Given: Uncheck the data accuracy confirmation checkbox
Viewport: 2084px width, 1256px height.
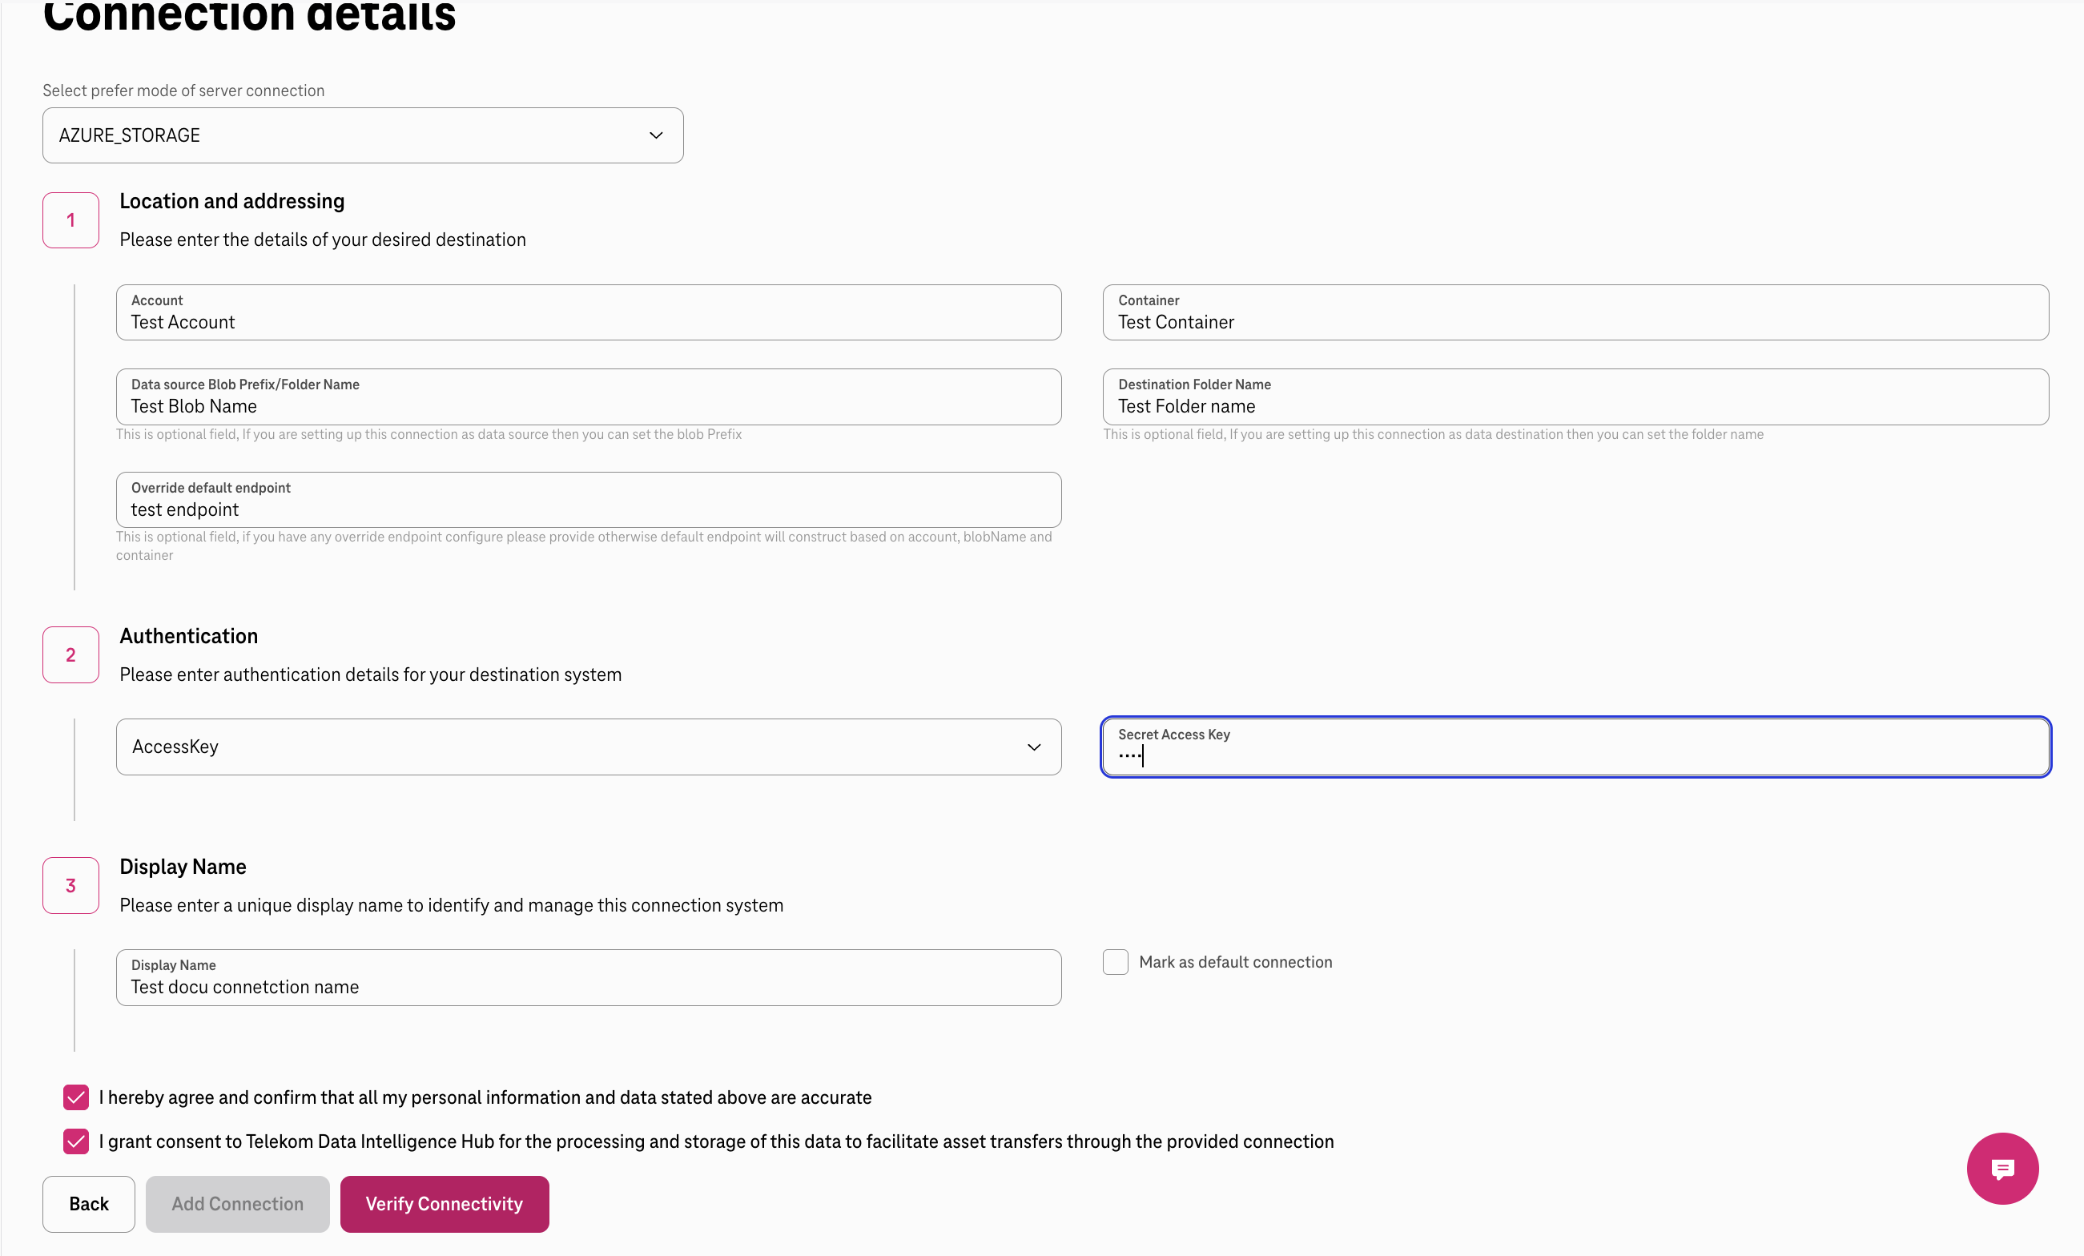Looking at the screenshot, I should click(76, 1097).
